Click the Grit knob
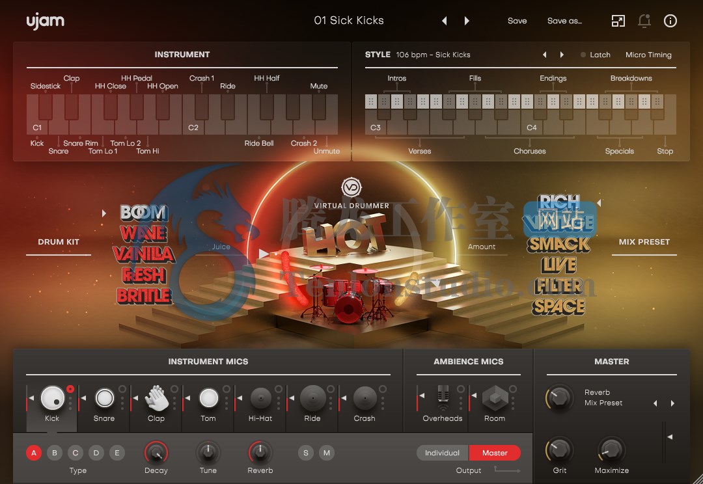 click(x=560, y=450)
